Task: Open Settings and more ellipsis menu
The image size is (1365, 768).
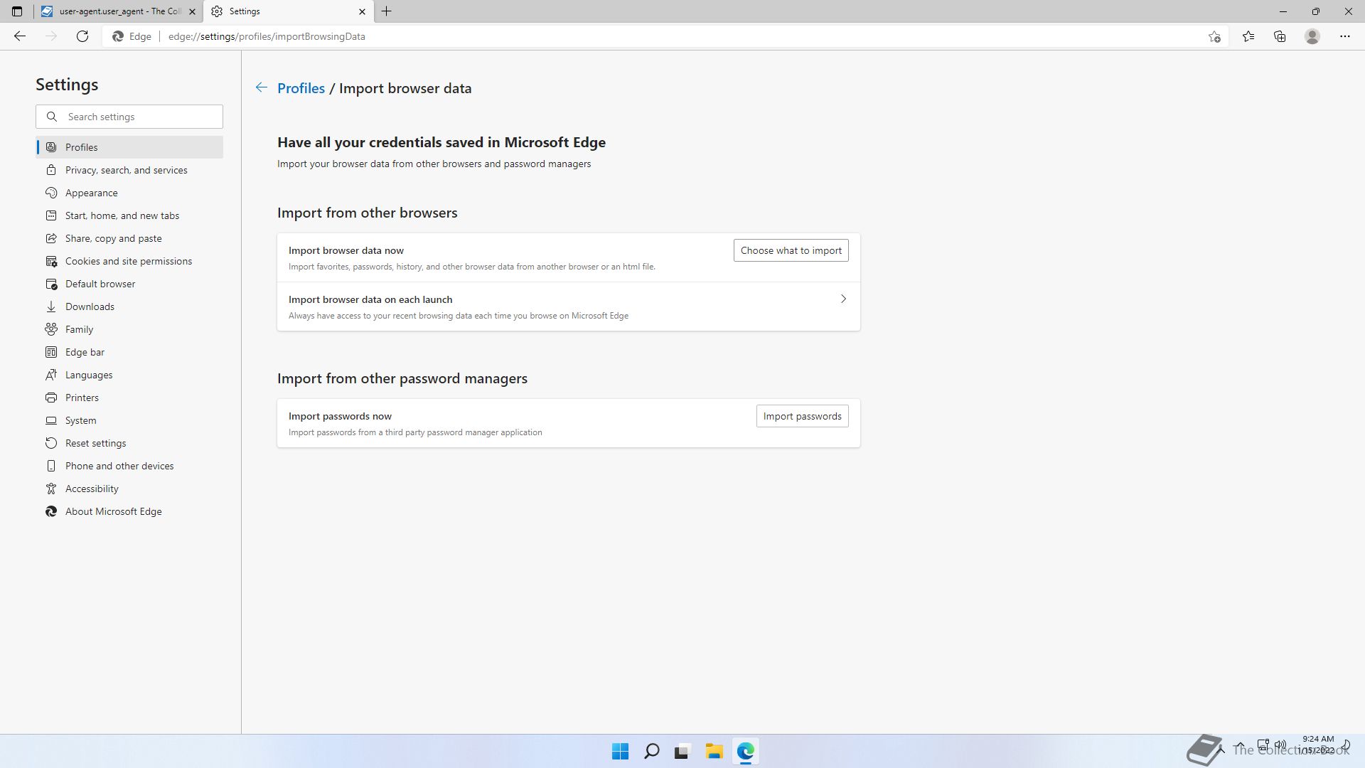Action: pos(1345,36)
